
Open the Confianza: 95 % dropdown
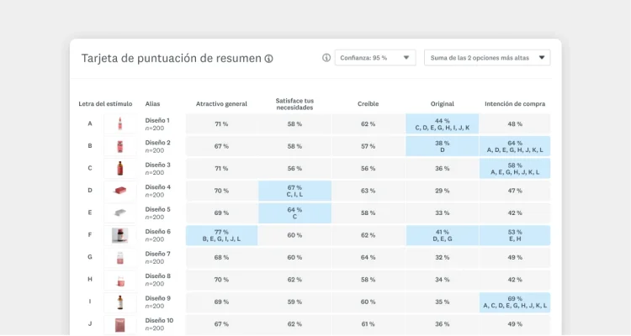375,58
